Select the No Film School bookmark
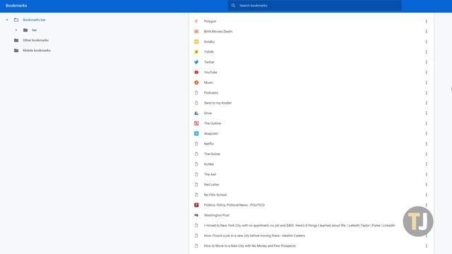This screenshot has width=452, height=254. click(215, 195)
